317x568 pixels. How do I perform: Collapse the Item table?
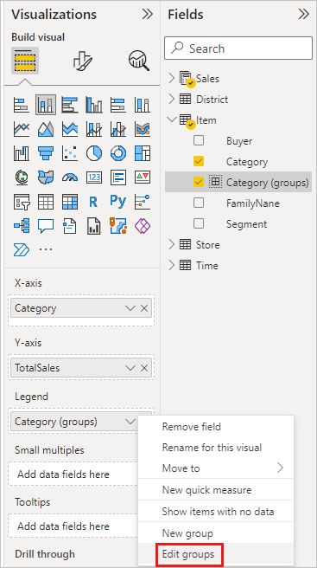pyautogui.click(x=172, y=119)
